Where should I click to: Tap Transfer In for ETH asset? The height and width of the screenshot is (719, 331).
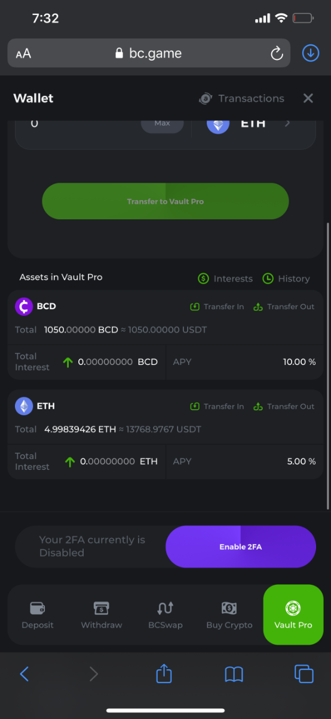click(x=217, y=406)
